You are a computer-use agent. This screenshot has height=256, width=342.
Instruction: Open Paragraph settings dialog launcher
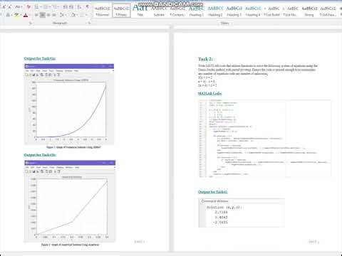pos(89,23)
